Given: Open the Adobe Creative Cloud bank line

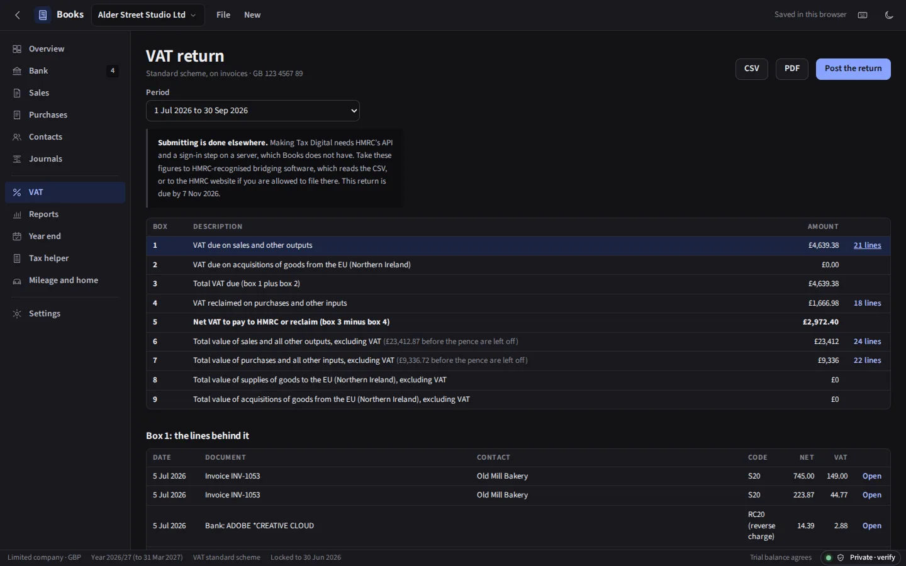Looking at the screenshot, I should (872, 526).
